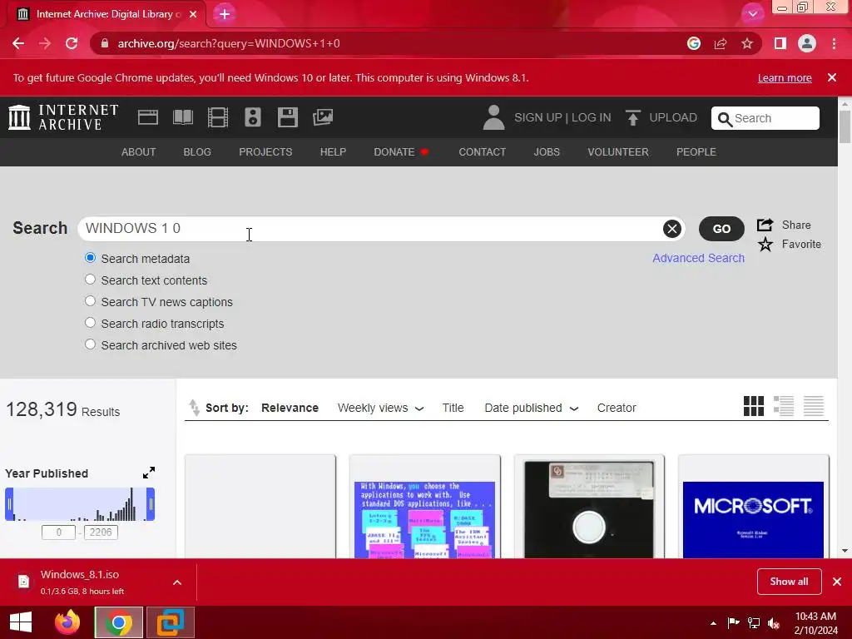Open the ABOUT menu item
Image resolution: width=852 pixels, height=639 pixels.
[x=139, y=152]
